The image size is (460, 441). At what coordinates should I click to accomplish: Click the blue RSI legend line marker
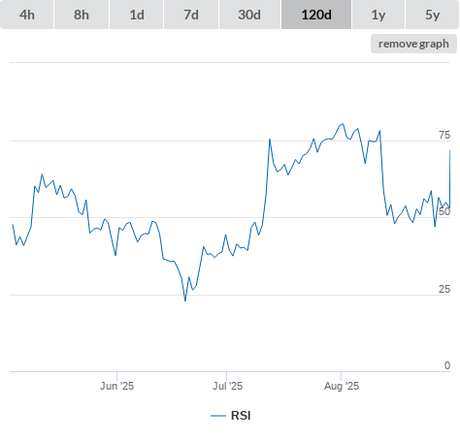pos(218,416)
